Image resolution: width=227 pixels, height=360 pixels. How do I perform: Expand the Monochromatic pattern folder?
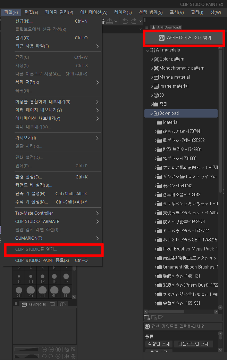152,68
